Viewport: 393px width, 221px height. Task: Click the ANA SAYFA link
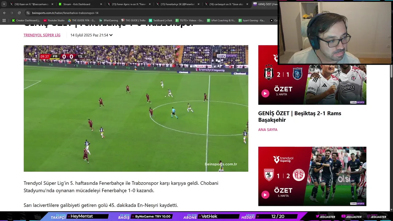pyautogui.click(x=268, y=130)
